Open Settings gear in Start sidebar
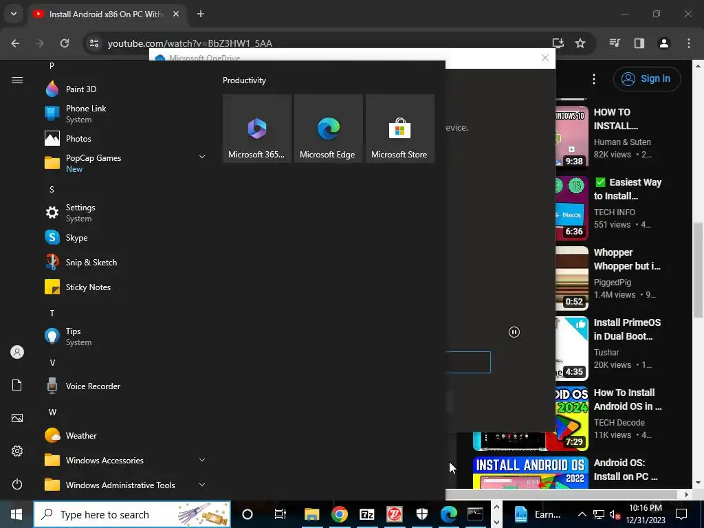704x528 pixels. (17, 451)
